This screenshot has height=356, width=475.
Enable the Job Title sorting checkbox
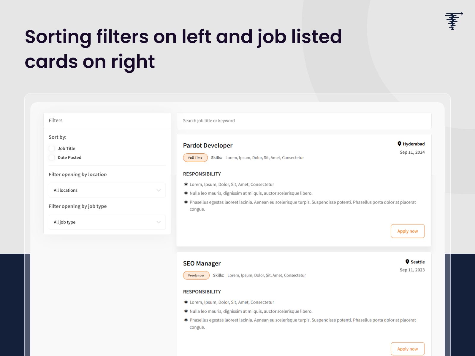click(52, 148)
